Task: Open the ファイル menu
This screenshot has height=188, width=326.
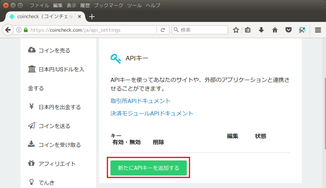Action: [x=39, y=5]
